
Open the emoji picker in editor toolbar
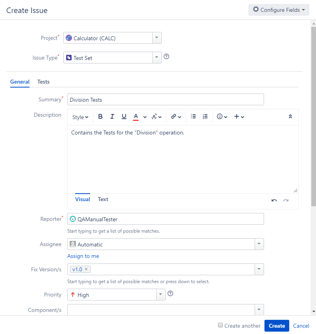tap(222, 116)
